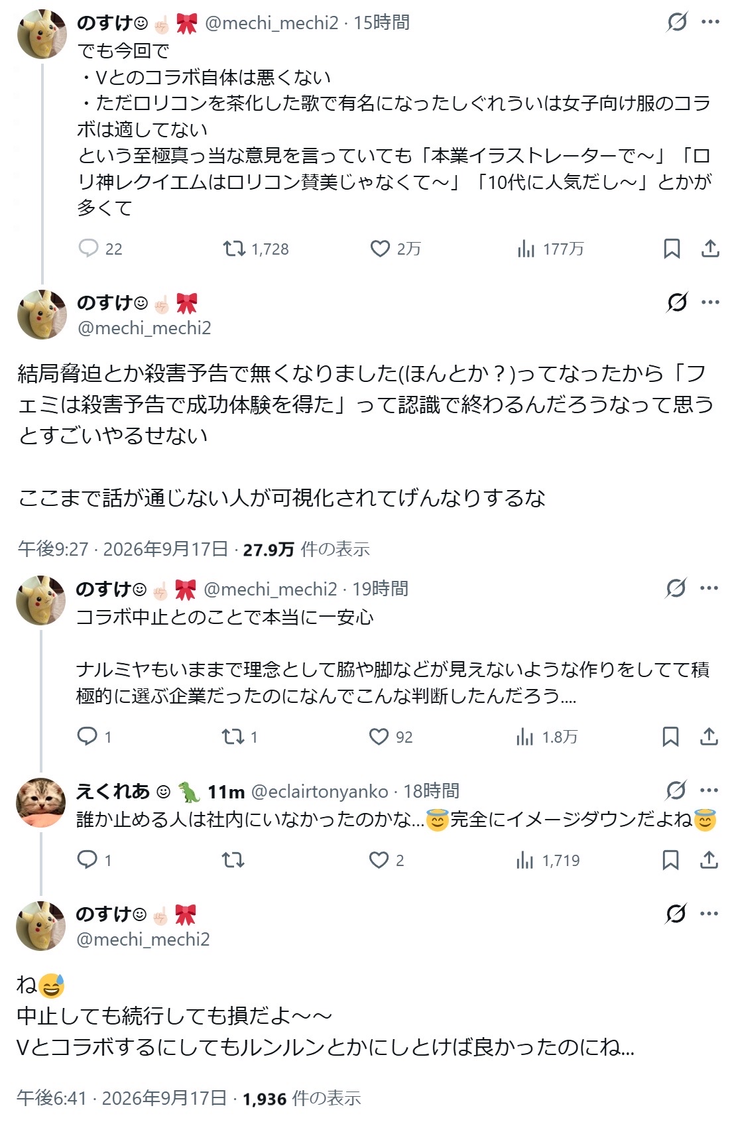View analytics showing 177万 impressions
The image size is (732, 1124).
pos(550,249)
